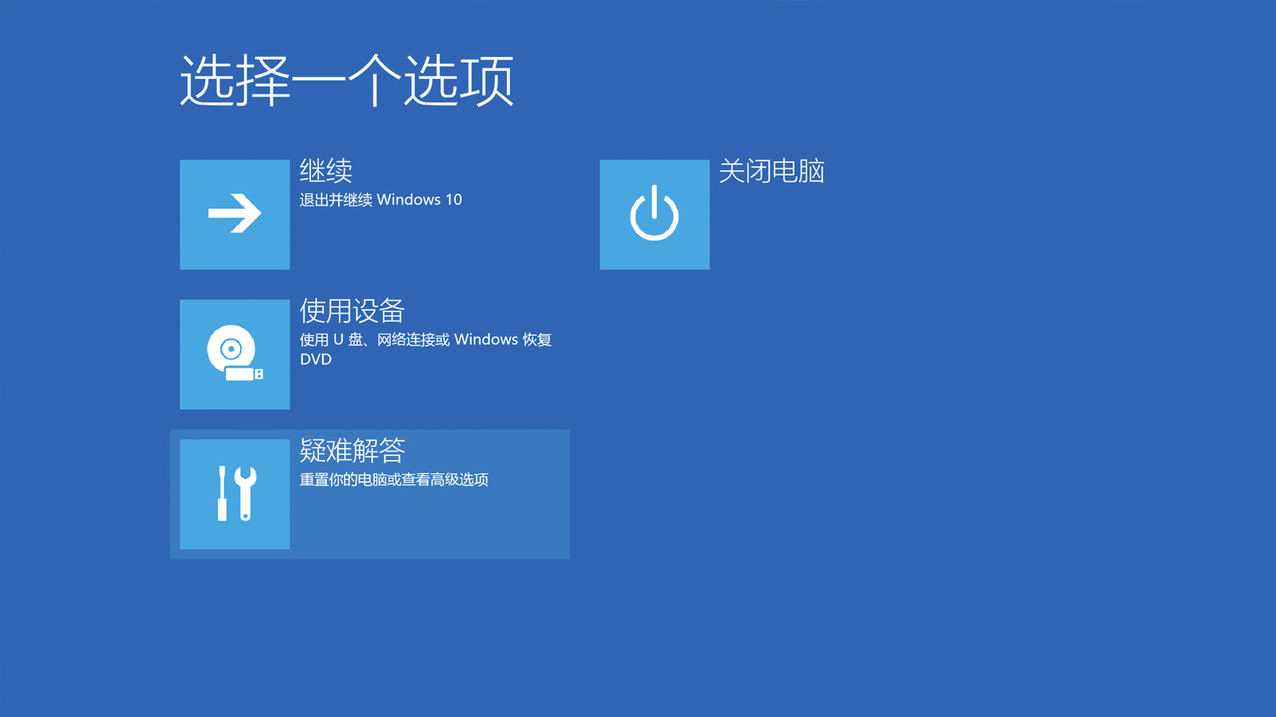Click the blue square of Continue tile

(x=234, y=214)
